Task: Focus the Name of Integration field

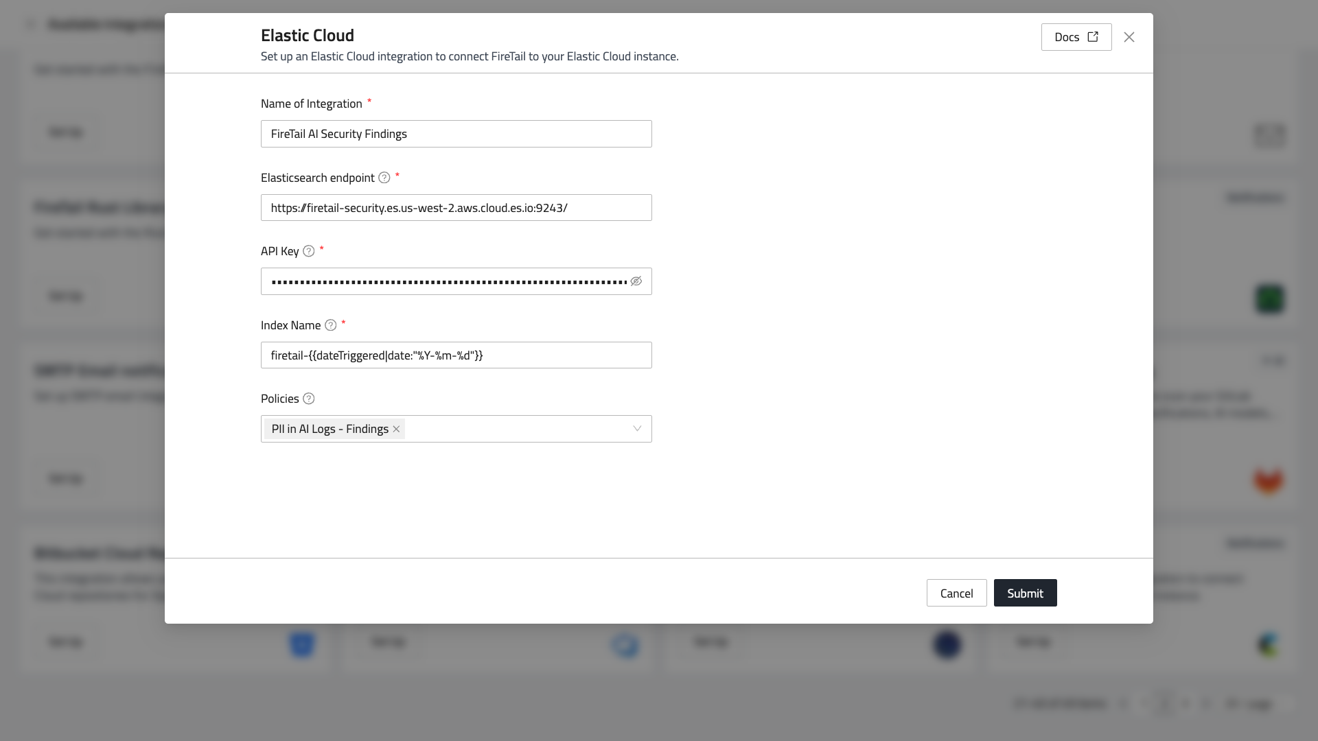Action: (x=456, y=134)
